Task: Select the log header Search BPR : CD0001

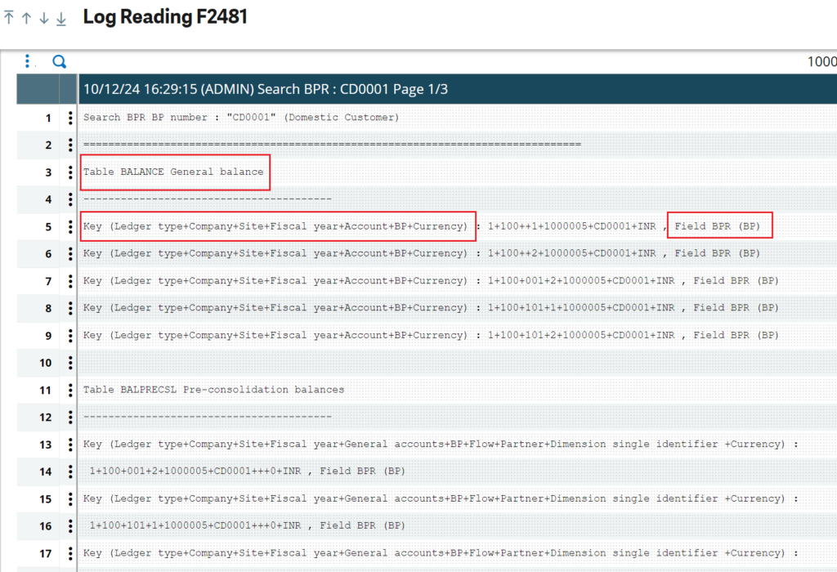Action: click(265, 89)
